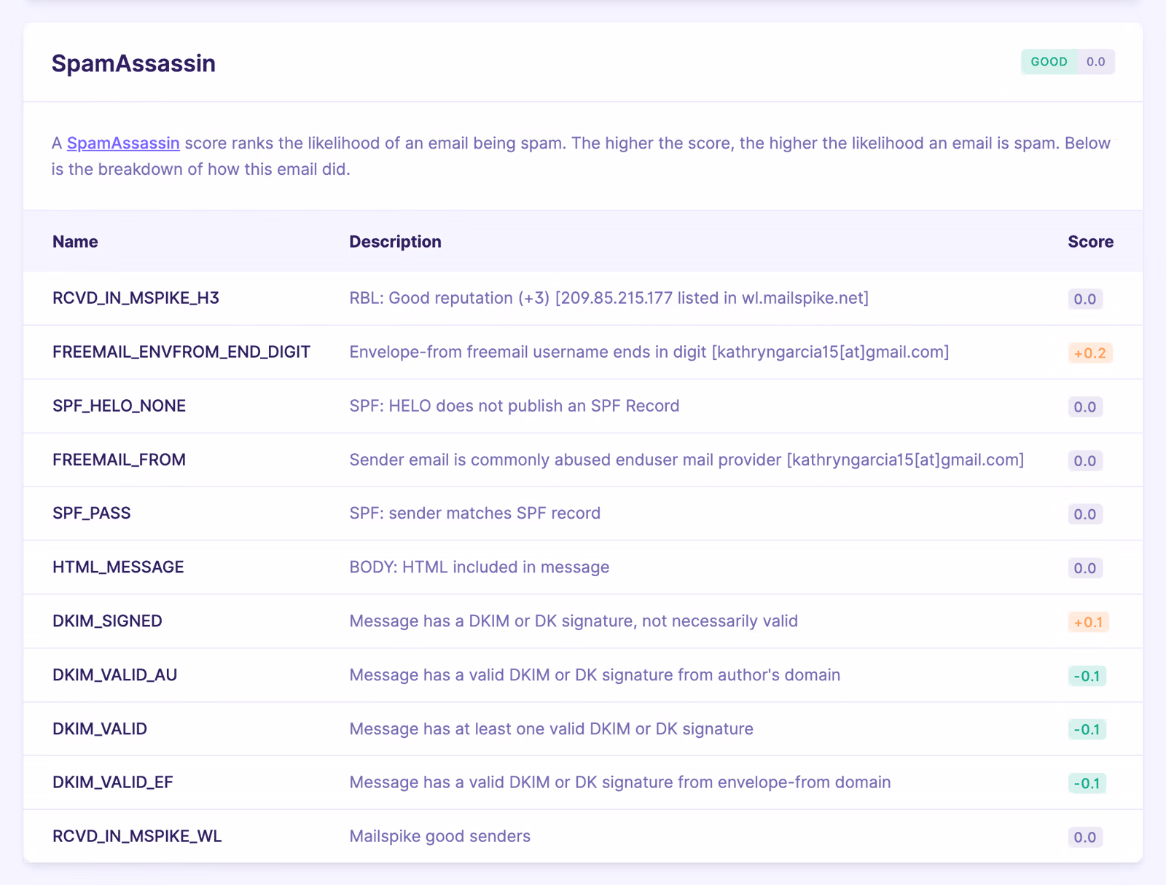
Task: Select the HTML_MESSAGE rule name
Action: [118, 567]
